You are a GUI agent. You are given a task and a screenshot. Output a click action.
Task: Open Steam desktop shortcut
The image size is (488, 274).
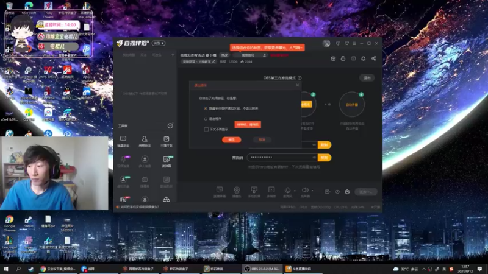pos(29,223)
